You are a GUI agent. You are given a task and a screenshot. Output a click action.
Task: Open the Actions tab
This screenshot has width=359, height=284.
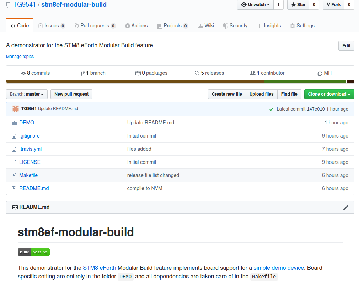pyautogui.click(x=136, y=26)
